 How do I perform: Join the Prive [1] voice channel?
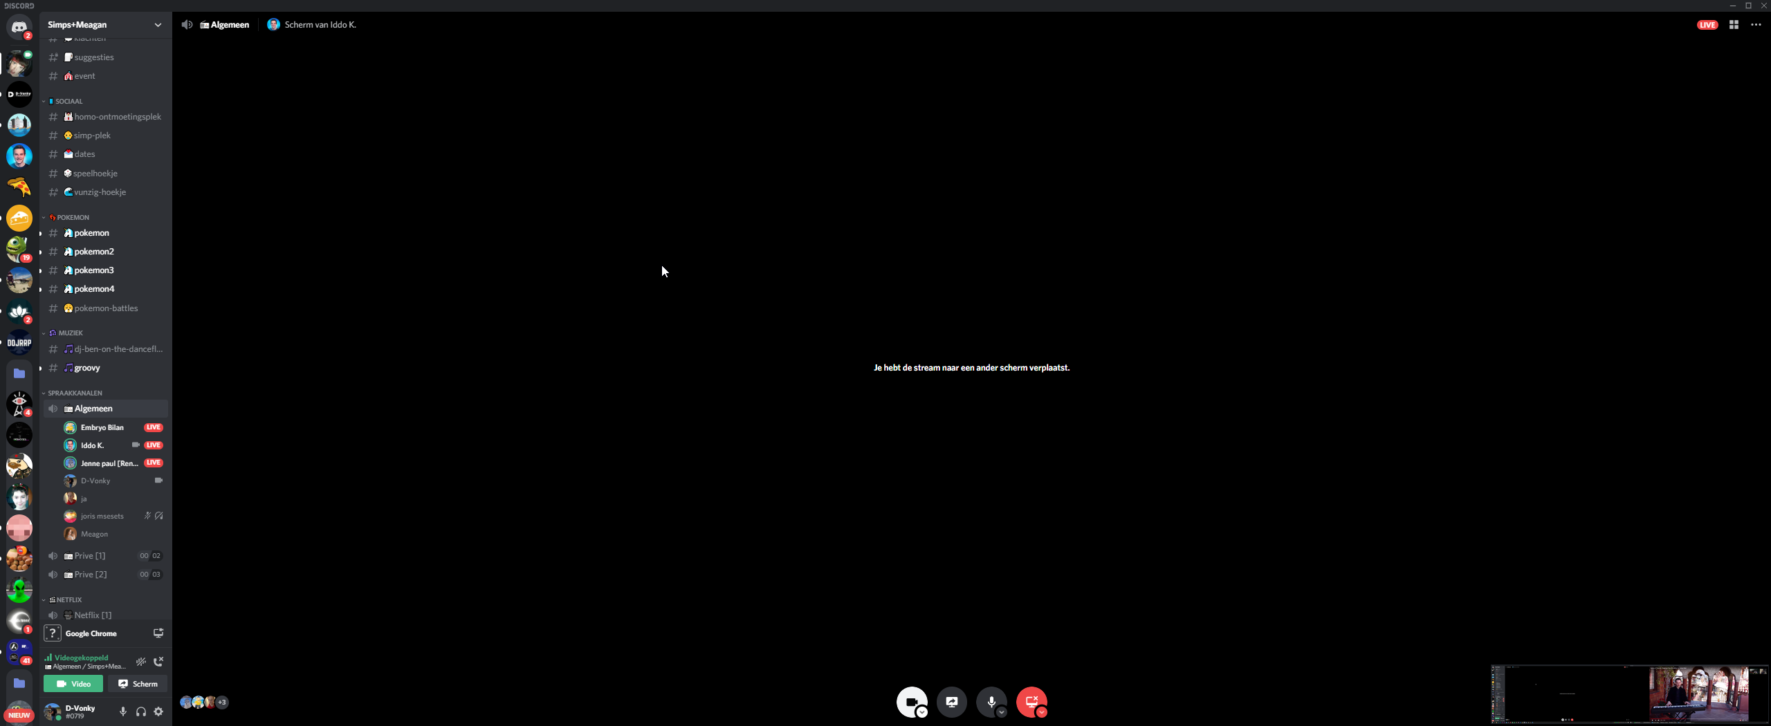pos(90,556)
